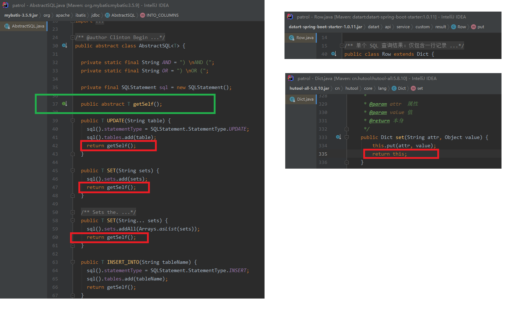The width and height of the screenshot is (524, 317).
Task: Click the 'hutool' breadcrumb in Dict.java window
Action: 352,88
